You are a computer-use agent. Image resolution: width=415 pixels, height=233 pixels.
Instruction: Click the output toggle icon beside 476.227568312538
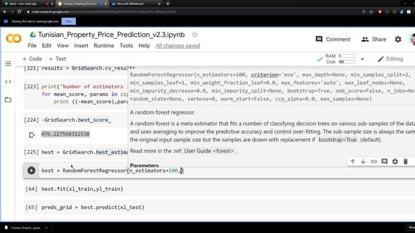click(32, 135)
